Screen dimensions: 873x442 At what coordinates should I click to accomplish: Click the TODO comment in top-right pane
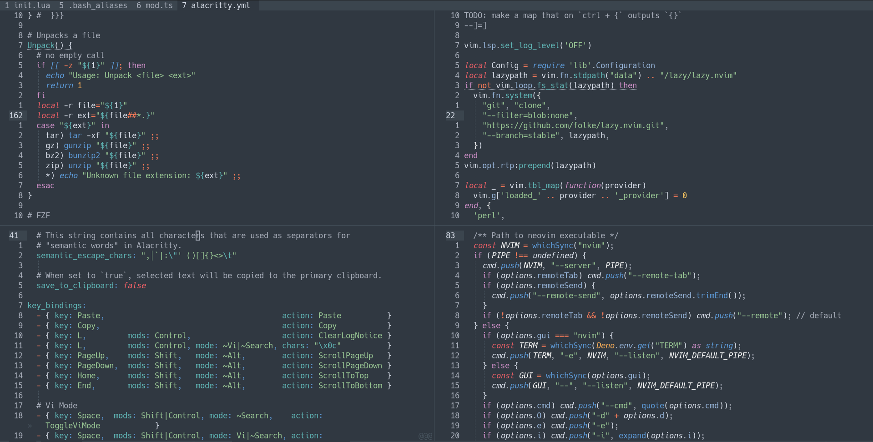569,15
